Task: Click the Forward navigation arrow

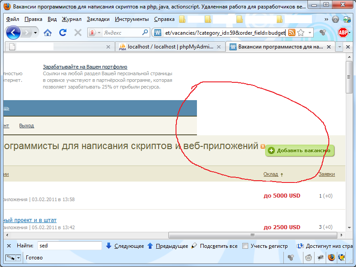Action: point(27,33)
